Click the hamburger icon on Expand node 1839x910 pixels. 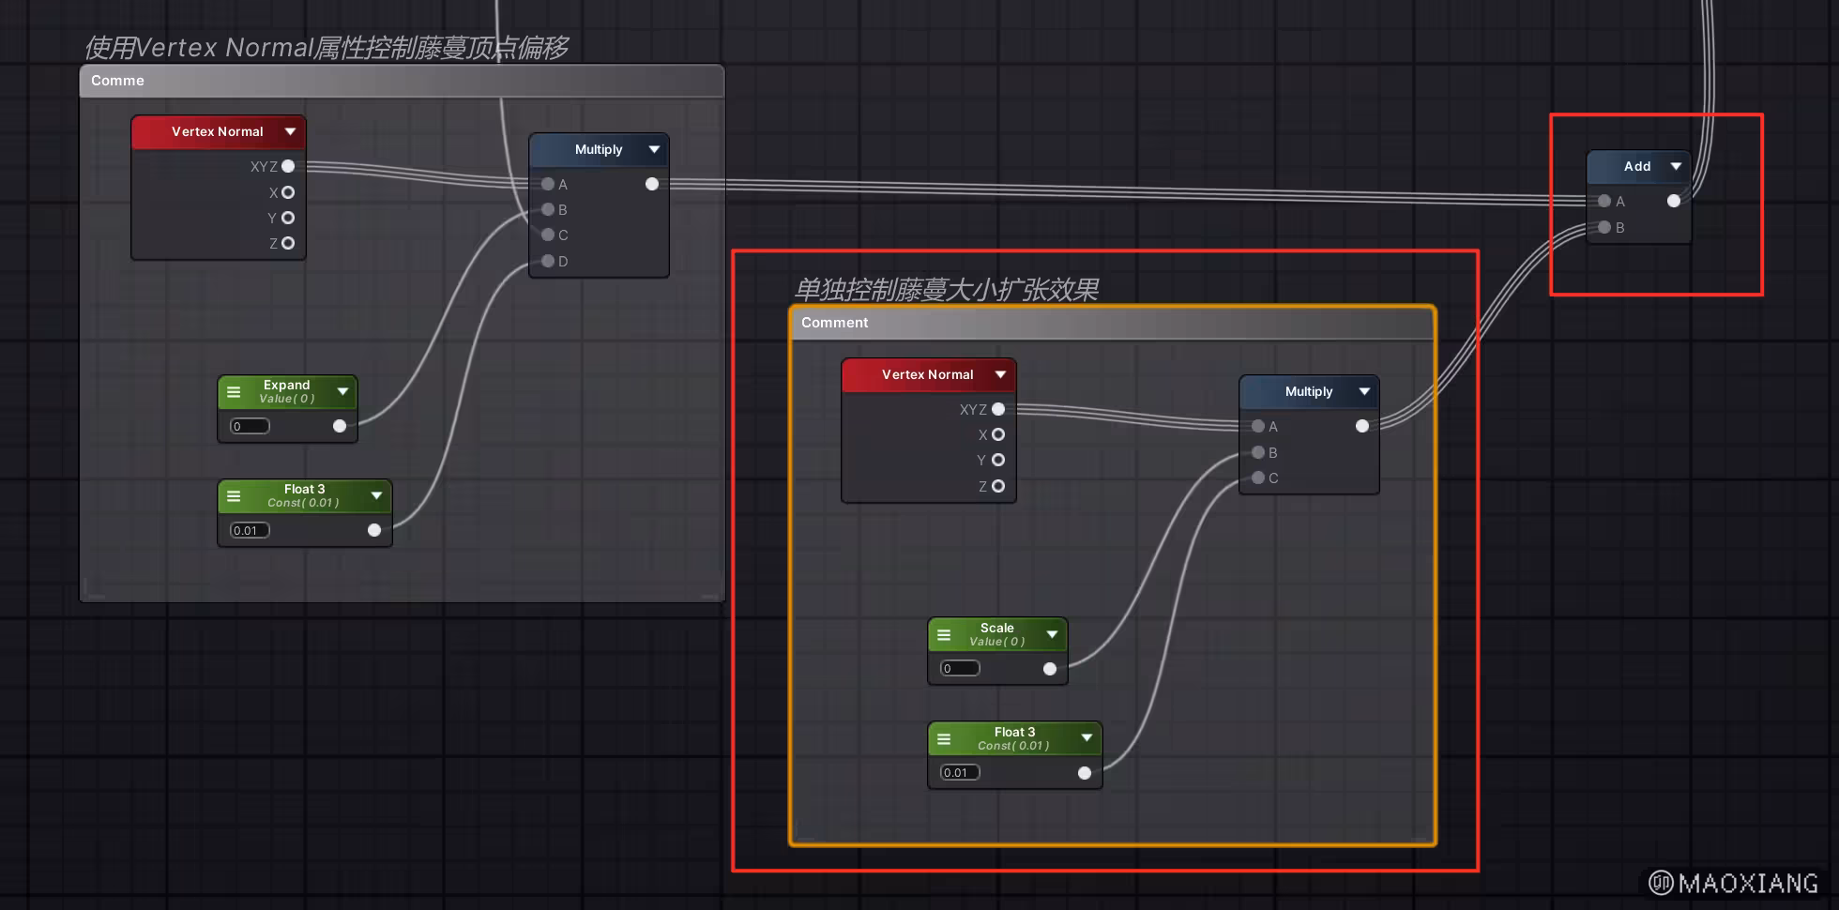[234, 392]
